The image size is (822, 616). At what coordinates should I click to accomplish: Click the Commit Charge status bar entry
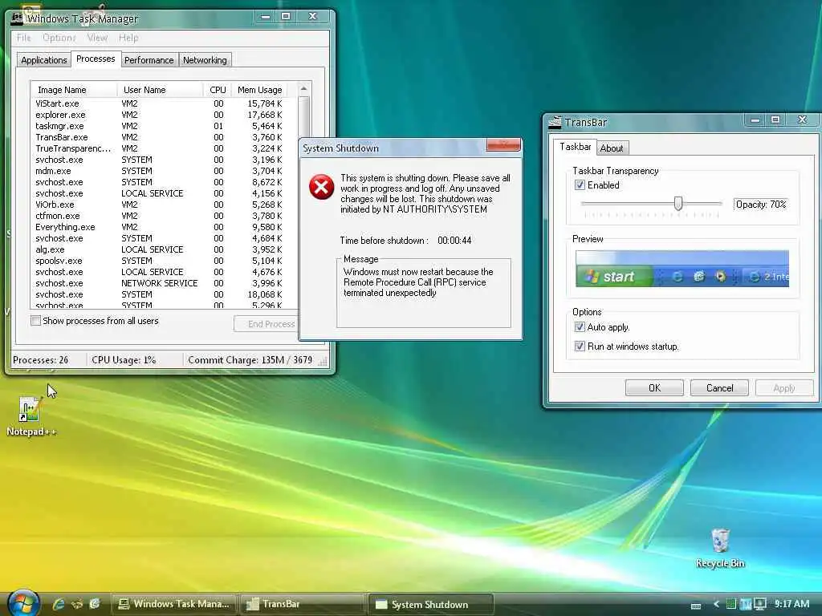tap(250, 360)
